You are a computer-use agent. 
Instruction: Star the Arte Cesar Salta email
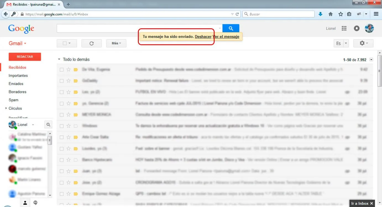click(69, 137)
